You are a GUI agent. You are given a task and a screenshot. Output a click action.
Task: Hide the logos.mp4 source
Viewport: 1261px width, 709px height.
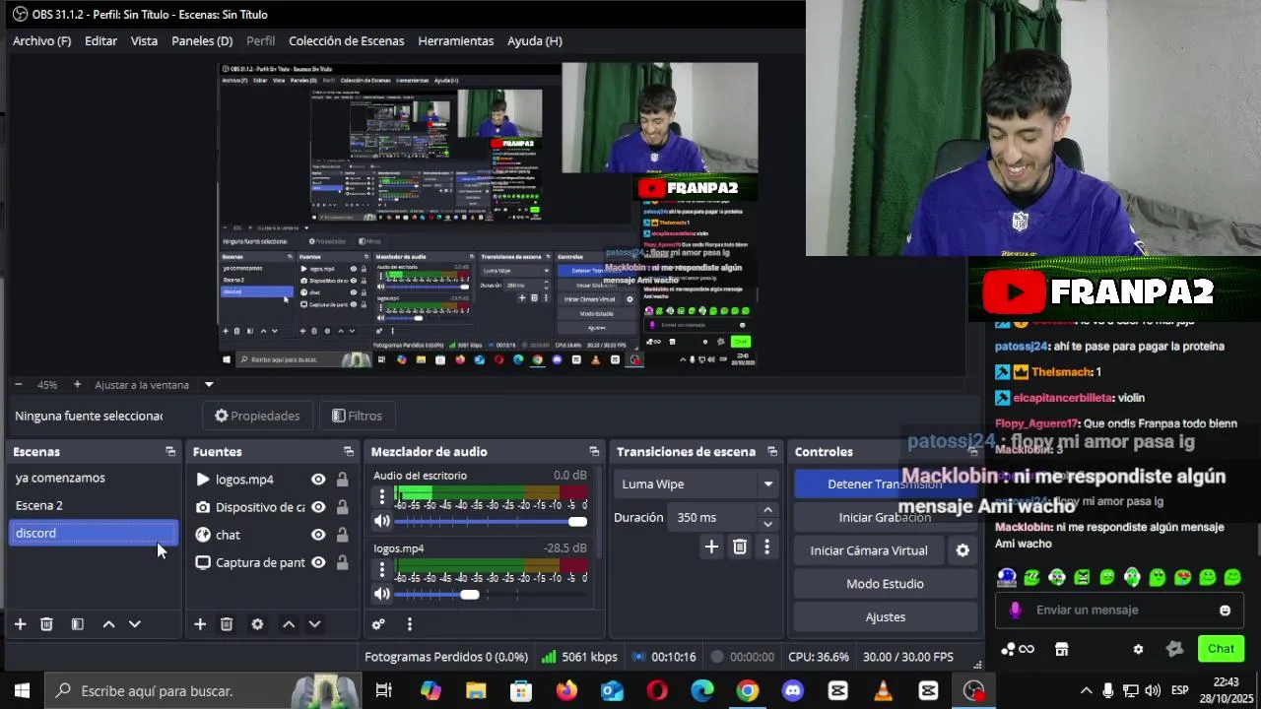click(318, 480)
